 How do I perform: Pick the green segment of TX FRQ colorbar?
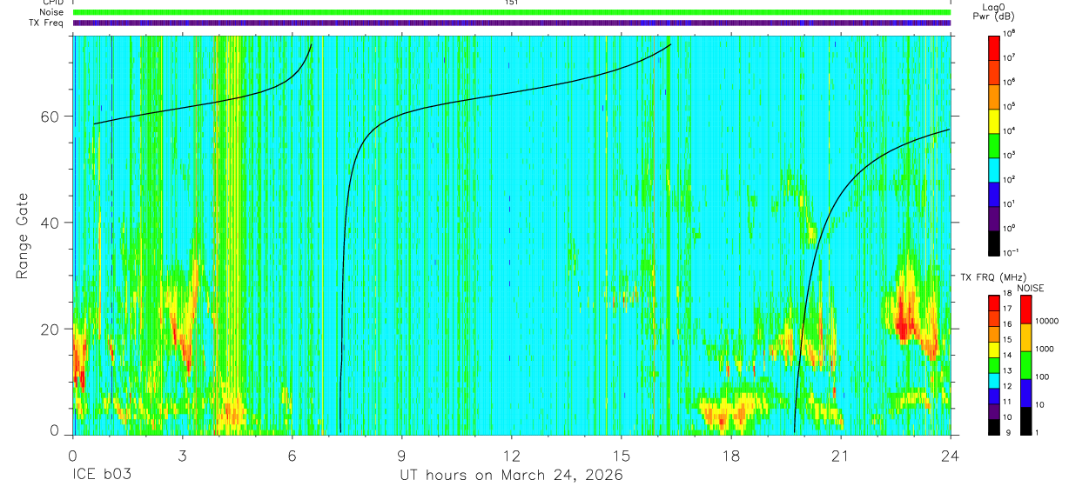tap(995, 364)
